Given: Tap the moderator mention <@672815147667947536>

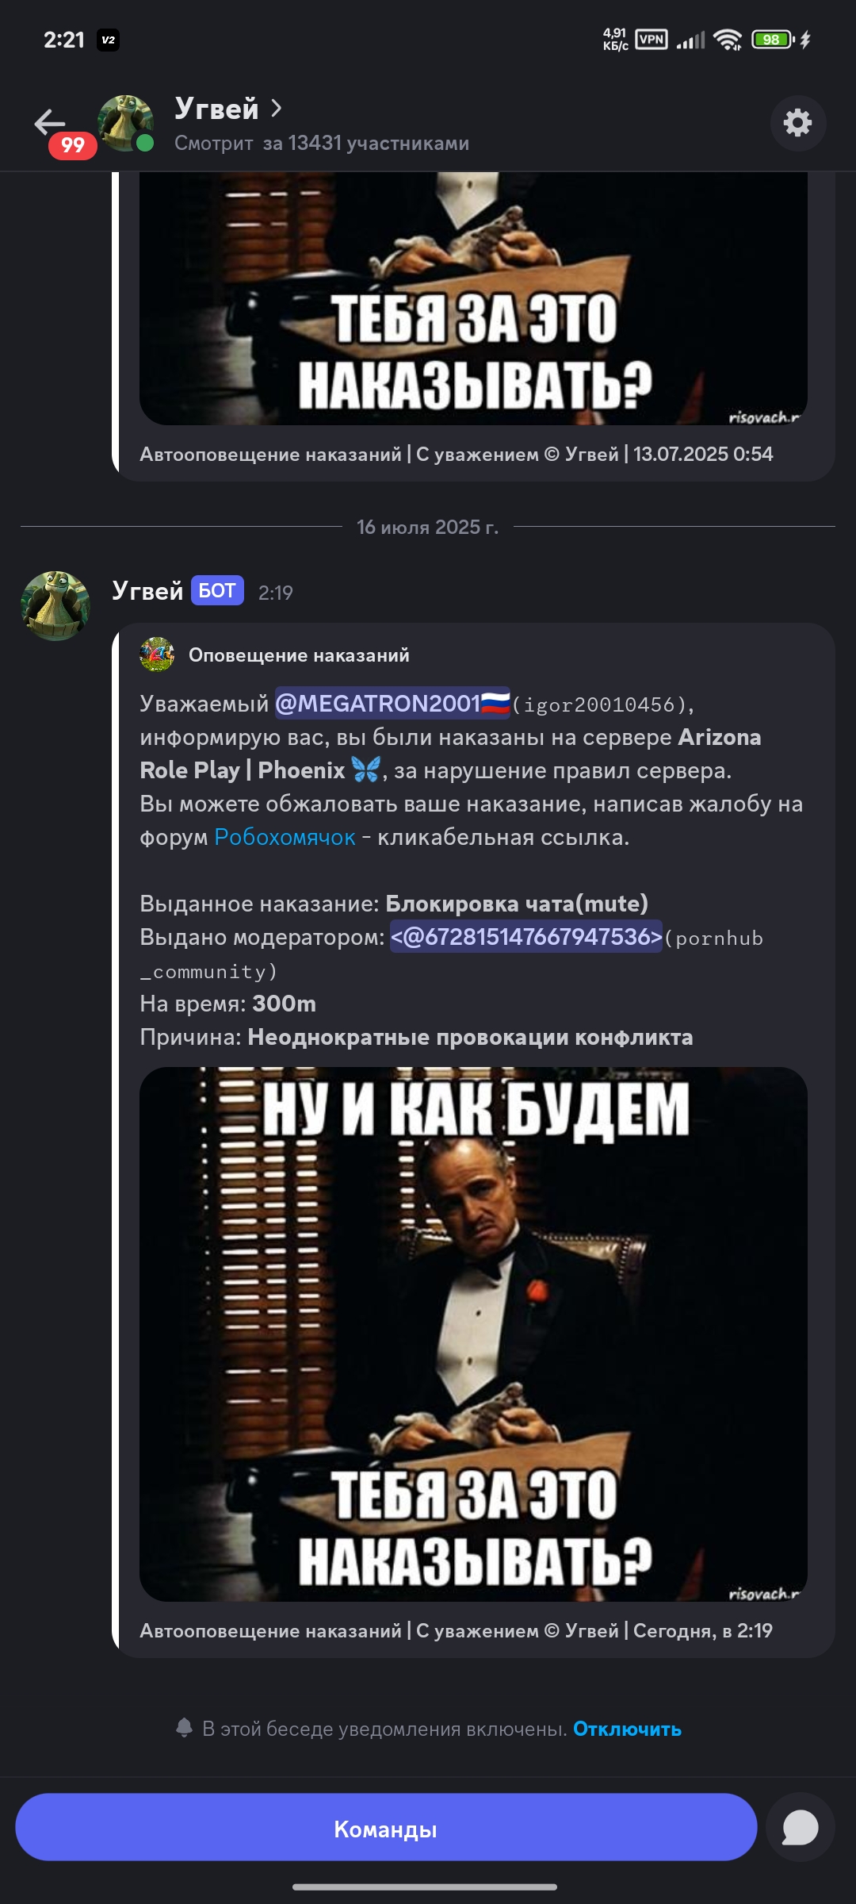Looking at the screenshot, I should coord(525,937).
